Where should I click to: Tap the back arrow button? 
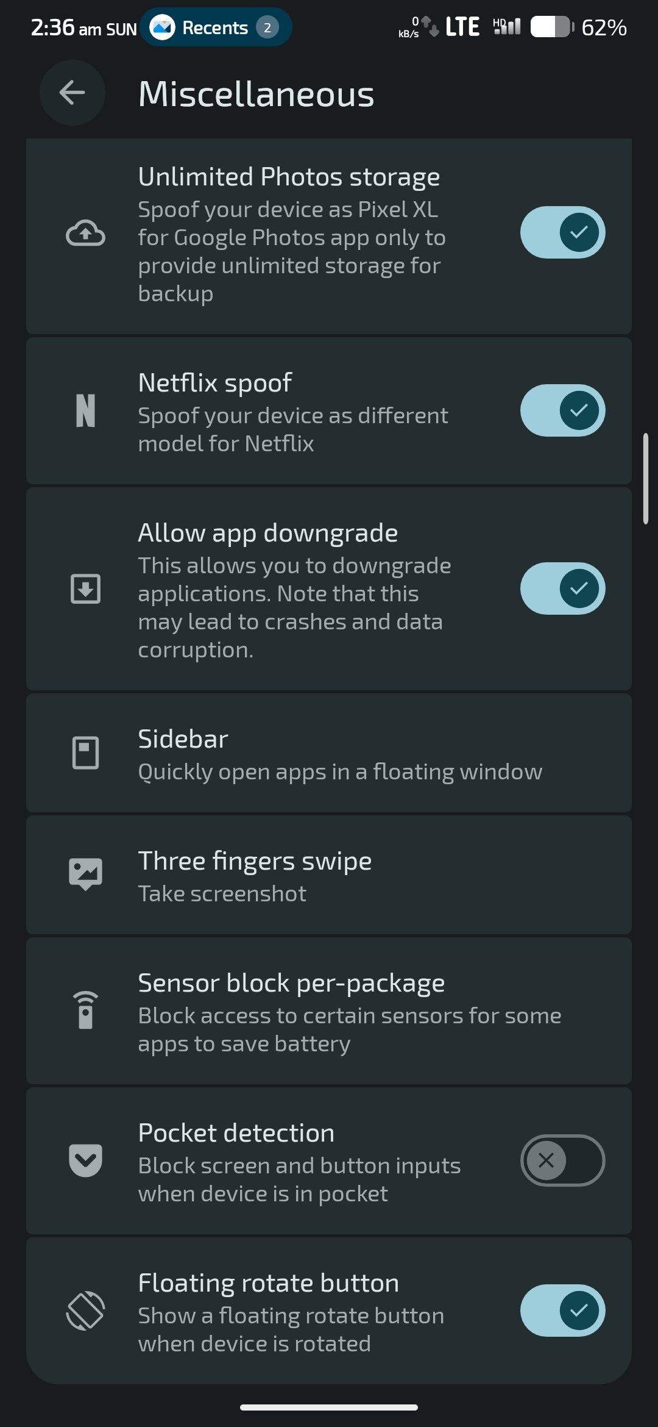72,93
